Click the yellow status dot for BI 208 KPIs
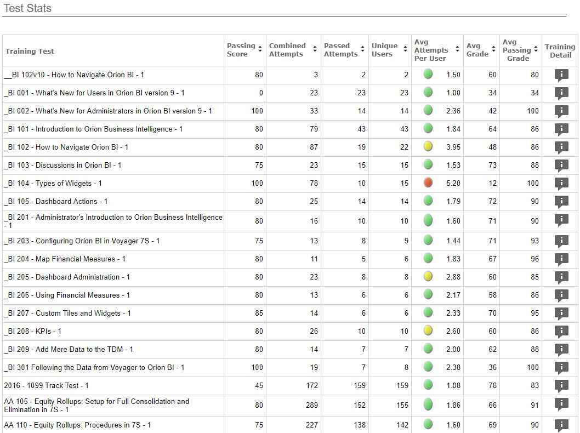 [x=428, y=331]
